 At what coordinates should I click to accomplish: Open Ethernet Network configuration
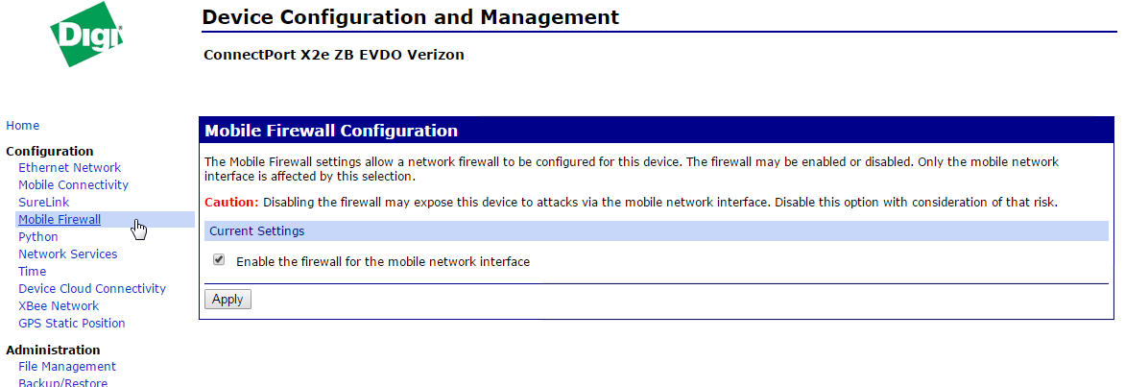point(69,168)
